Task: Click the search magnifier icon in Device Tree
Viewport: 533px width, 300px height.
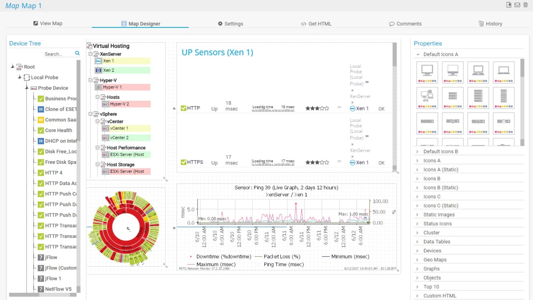Action: tap(77, 53)
